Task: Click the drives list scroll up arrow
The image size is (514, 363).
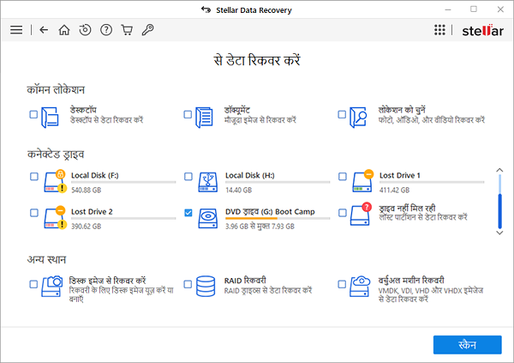Action: (x=499, y=170)
